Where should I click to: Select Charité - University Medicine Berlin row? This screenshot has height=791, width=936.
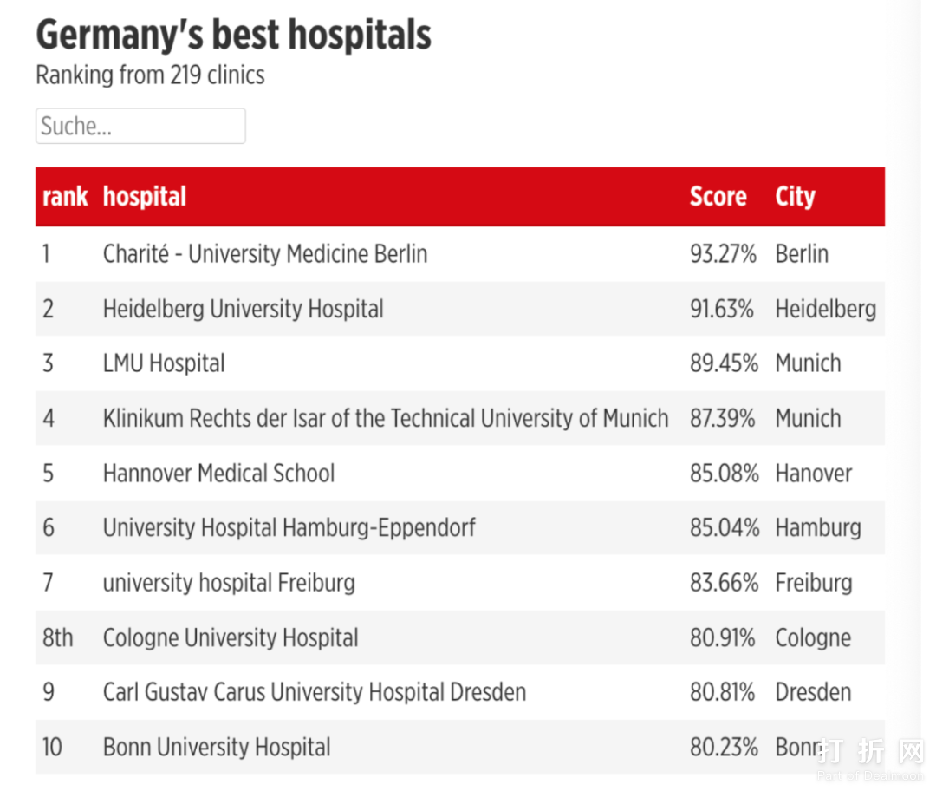(264, 254)
